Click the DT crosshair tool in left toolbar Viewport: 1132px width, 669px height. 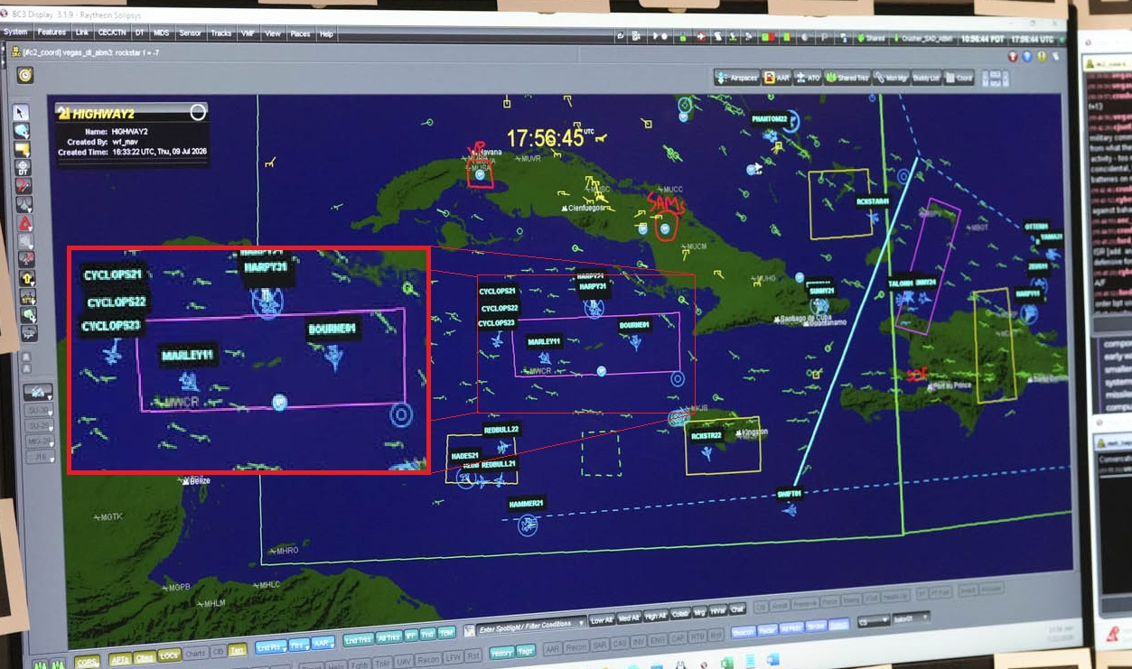click(x=23, y=168)
